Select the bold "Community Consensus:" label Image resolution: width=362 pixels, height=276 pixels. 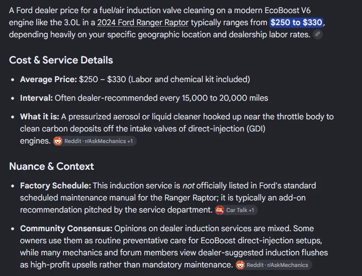[x=66, y=228]
